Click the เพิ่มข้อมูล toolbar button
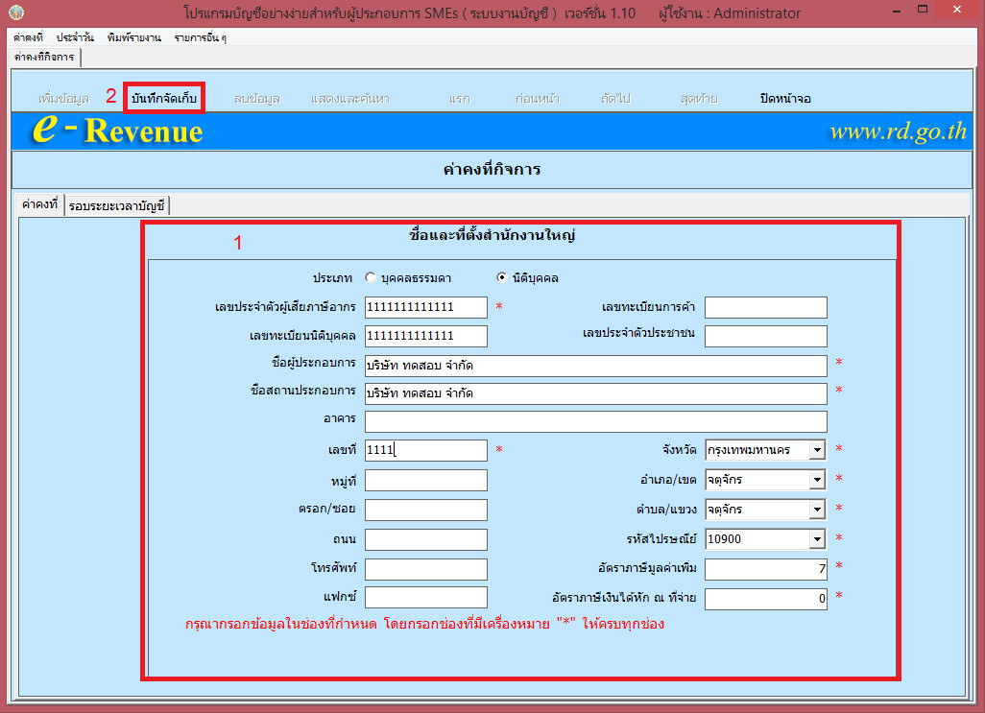985x713 pixels. click(63, 99)
